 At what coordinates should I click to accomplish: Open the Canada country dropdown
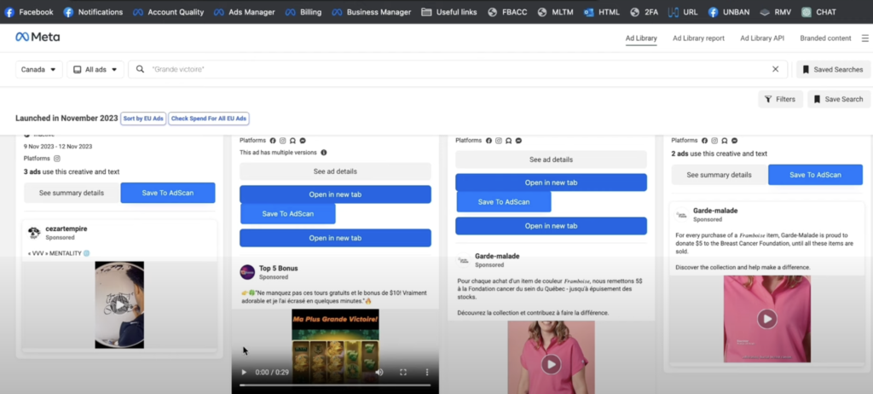(x=39, y=70)
